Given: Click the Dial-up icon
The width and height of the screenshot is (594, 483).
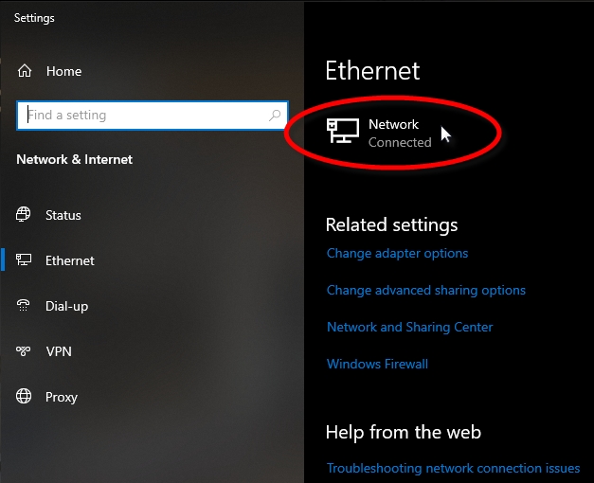Looking at the screenshot, I should 24,306.
